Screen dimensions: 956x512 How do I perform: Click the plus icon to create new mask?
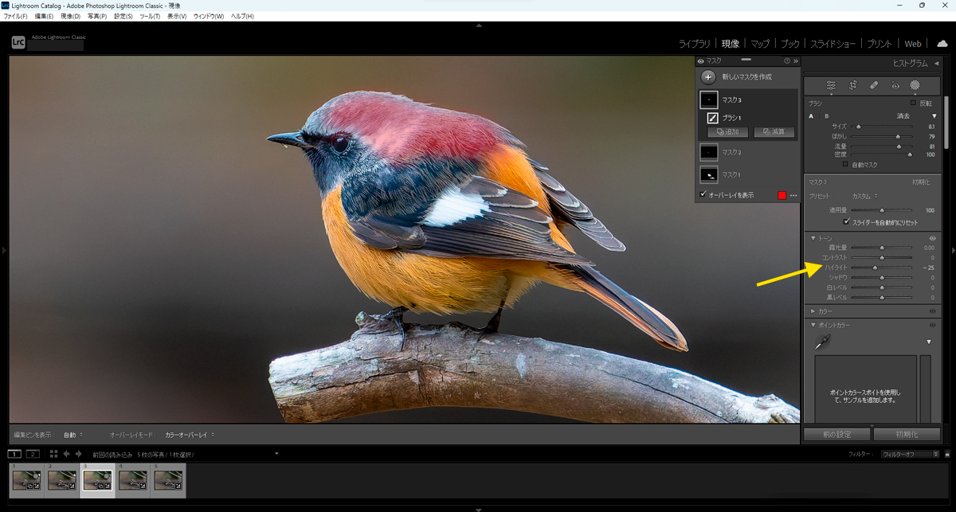coord(708,77)
